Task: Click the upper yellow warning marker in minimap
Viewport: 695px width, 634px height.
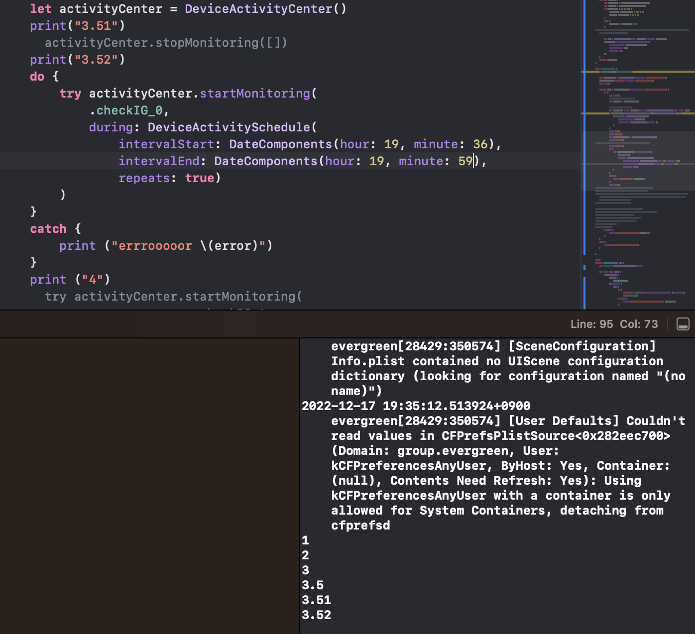Action: tap(638, 72)
